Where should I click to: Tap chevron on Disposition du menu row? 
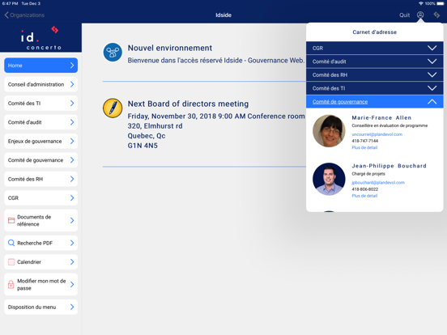pyautogui.click(x=72, y=307)
